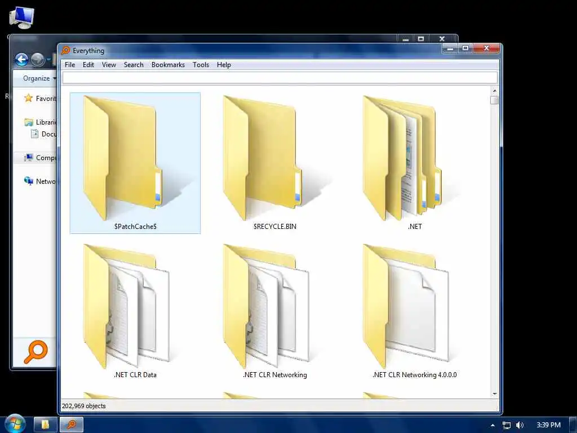Click the Forward arrow in the Explorer window

38,59
